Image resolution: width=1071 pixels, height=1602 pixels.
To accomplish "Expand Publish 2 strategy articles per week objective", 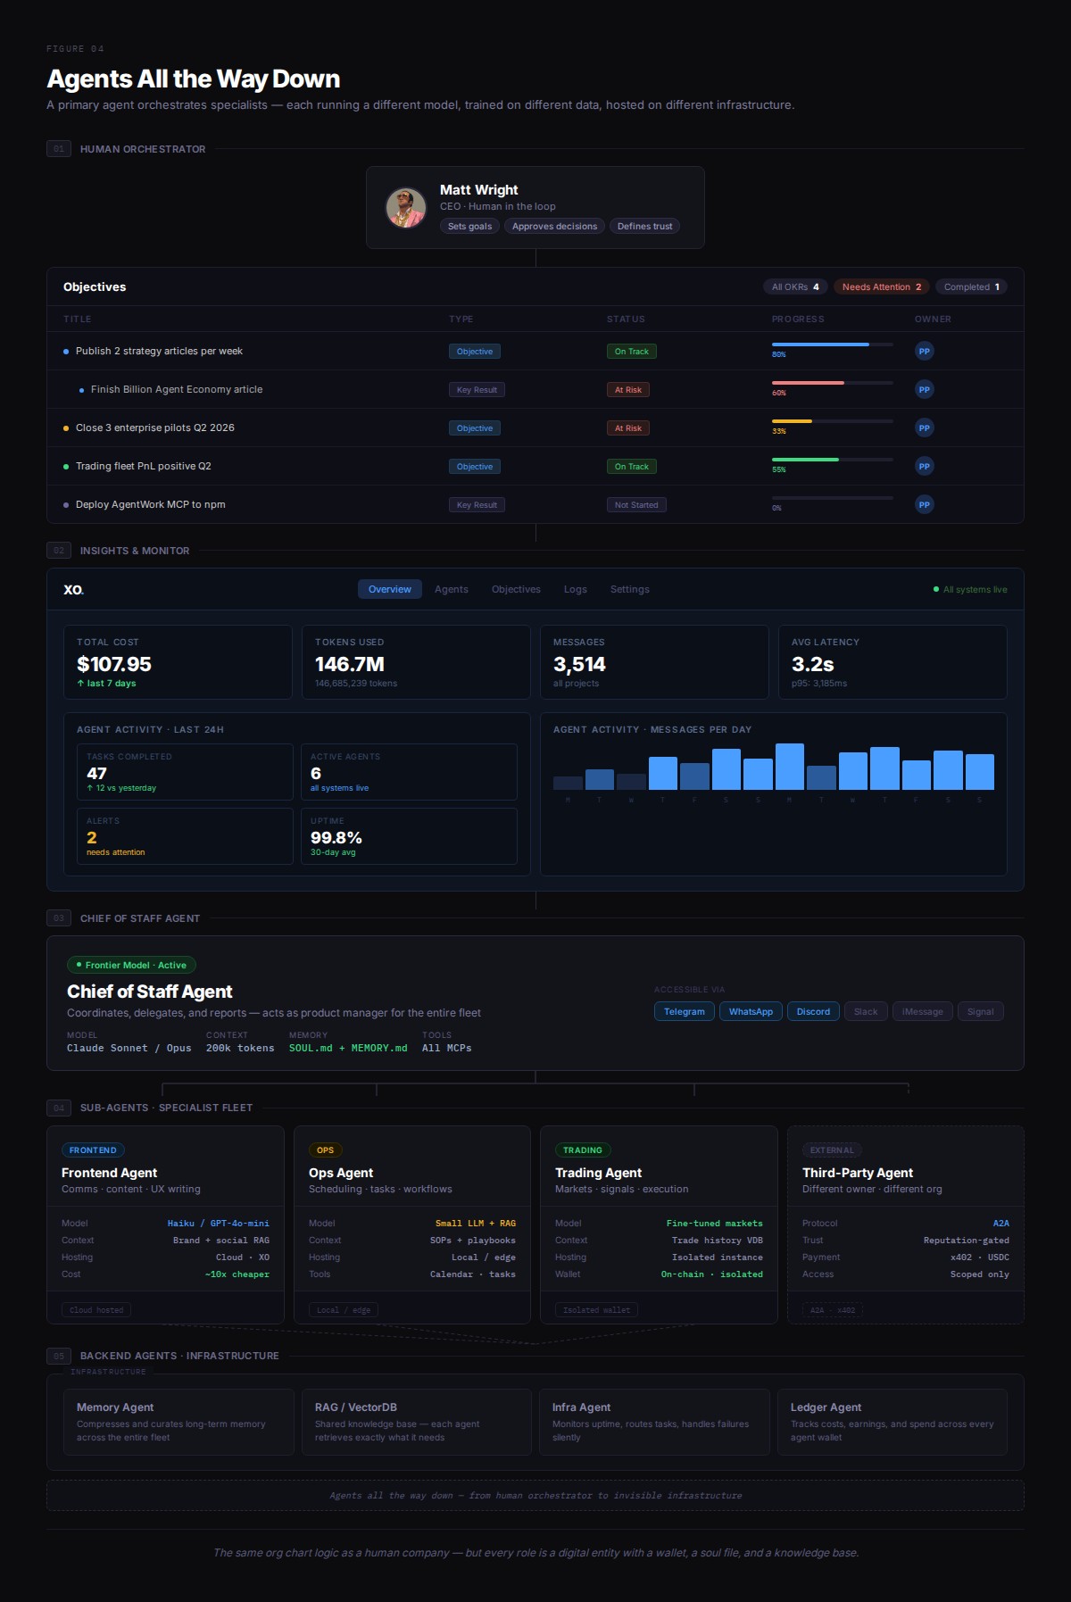I will (x=159, y=352).
